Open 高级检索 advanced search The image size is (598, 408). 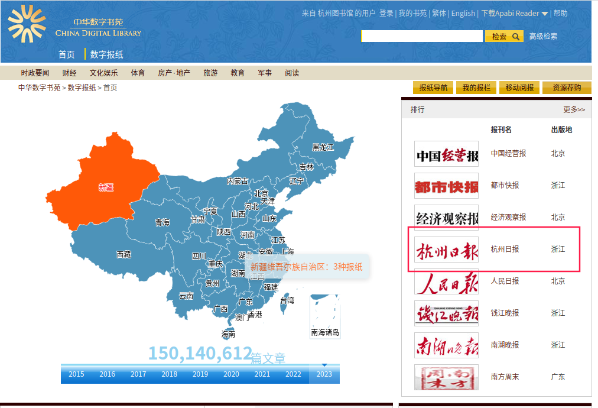[x=543, y=36]
